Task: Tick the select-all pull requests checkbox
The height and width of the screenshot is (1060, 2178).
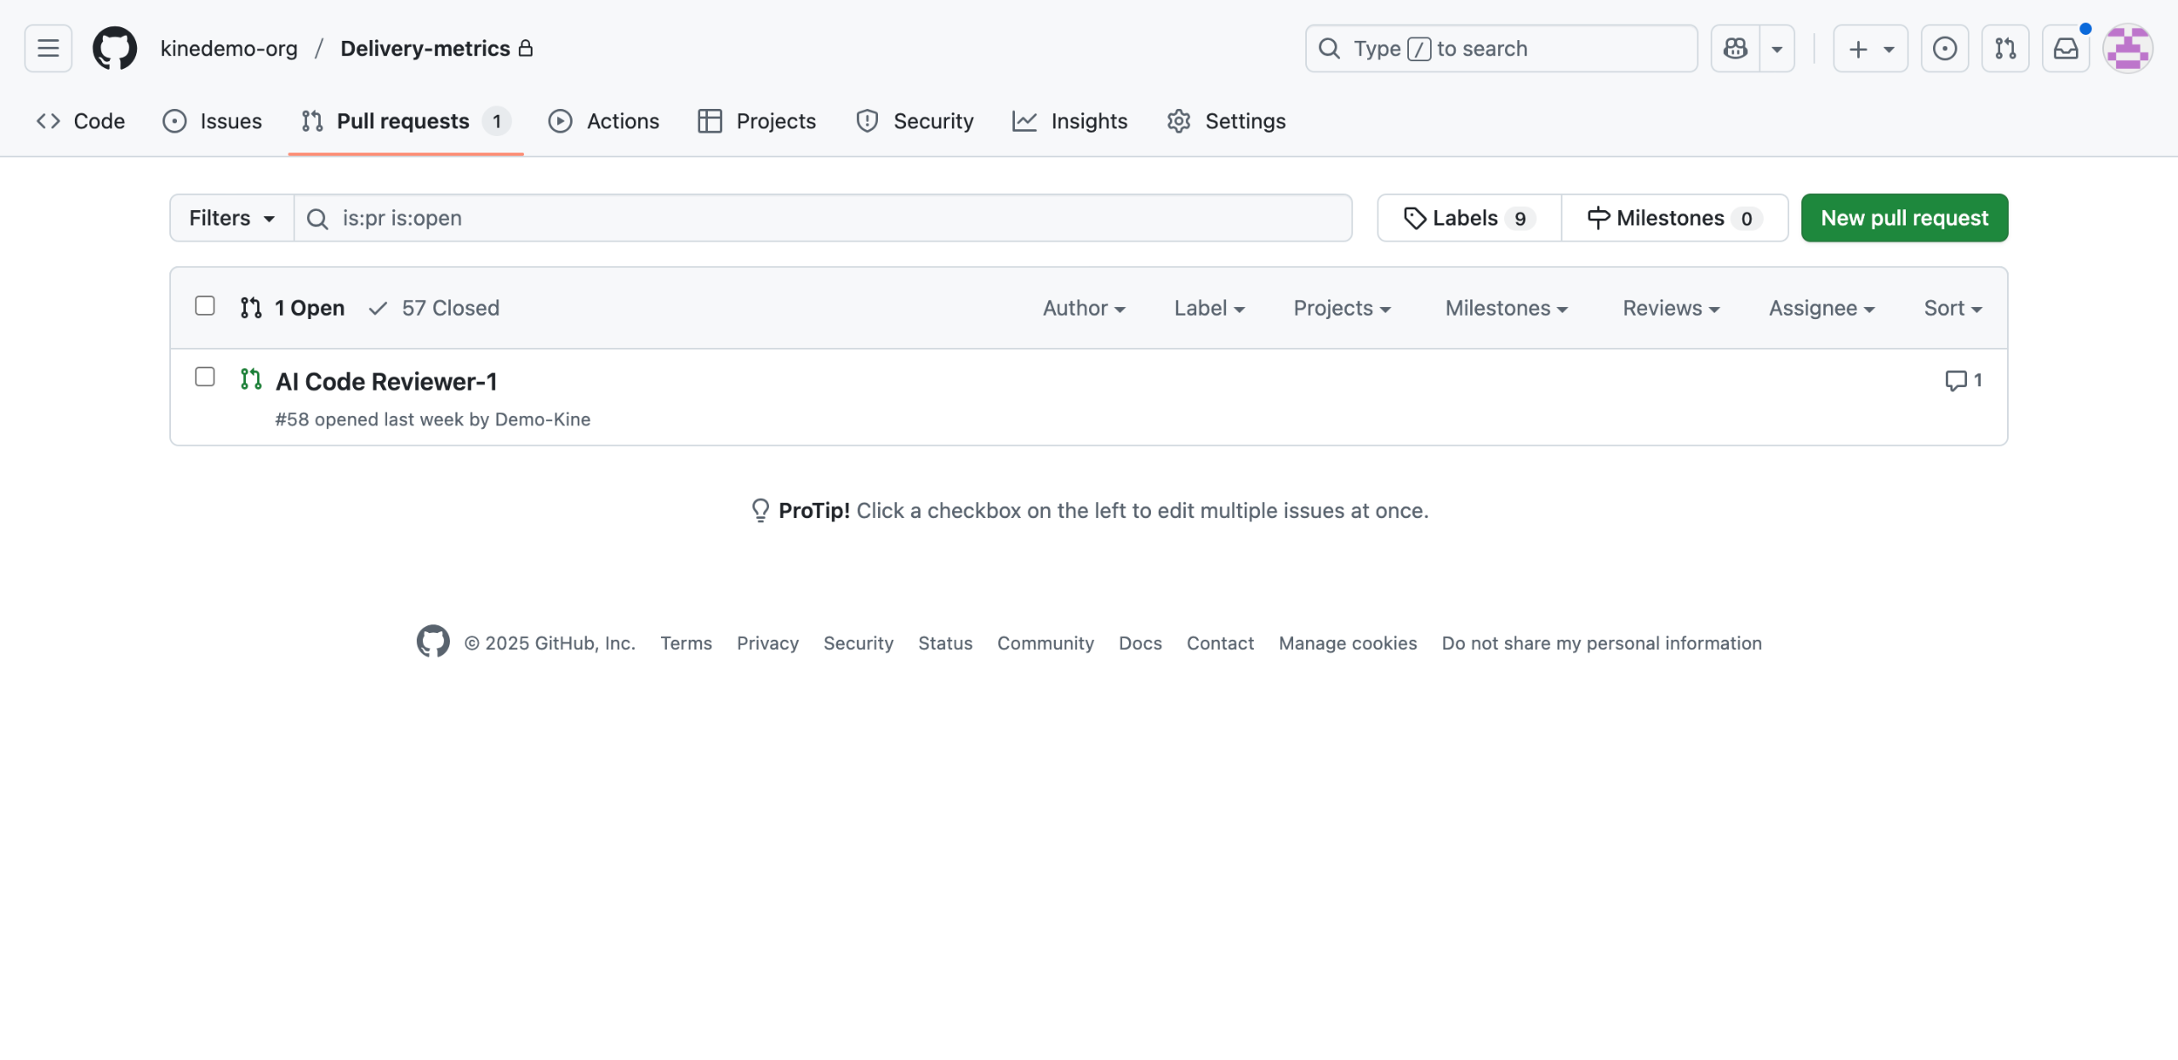Action: (x=205, y=305)
